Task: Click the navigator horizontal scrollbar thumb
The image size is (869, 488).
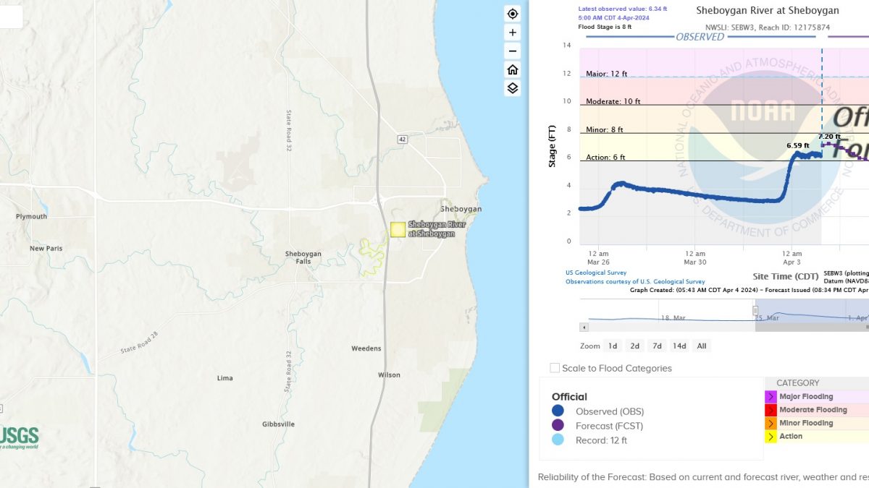Action: click(x=812, y=328)
